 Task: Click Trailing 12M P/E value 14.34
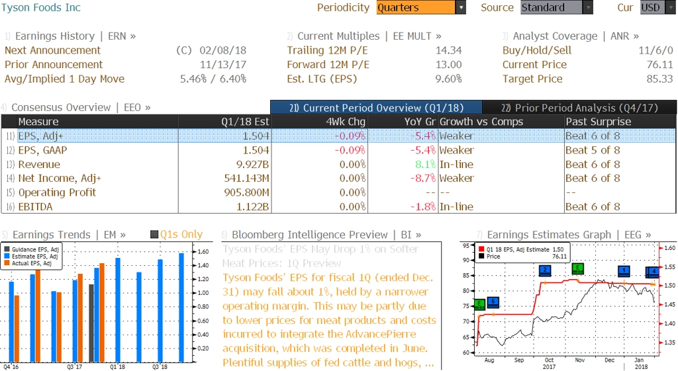448,50
